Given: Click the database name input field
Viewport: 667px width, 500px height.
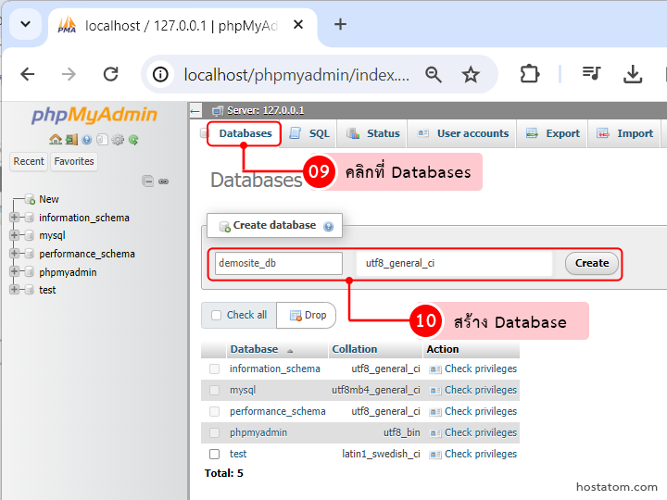Looking at the screenshot, I should (x=278, y=263).
